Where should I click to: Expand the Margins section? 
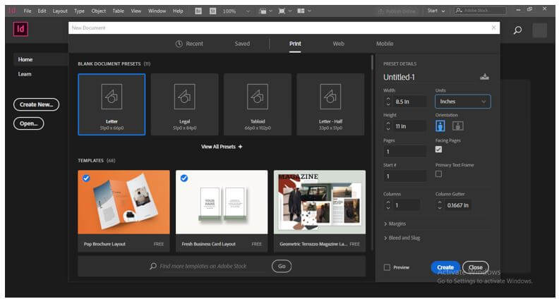[x=395, y=224]
